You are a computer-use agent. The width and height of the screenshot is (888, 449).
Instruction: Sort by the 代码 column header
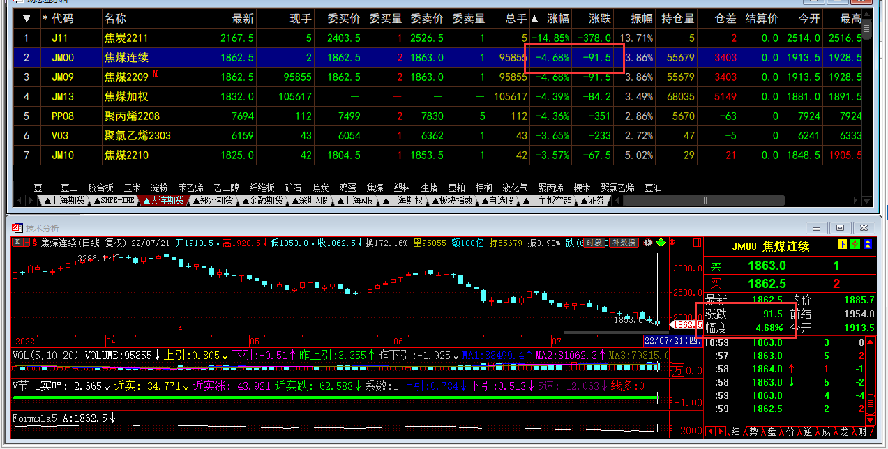pyautogui.click(x=63, y=18)
